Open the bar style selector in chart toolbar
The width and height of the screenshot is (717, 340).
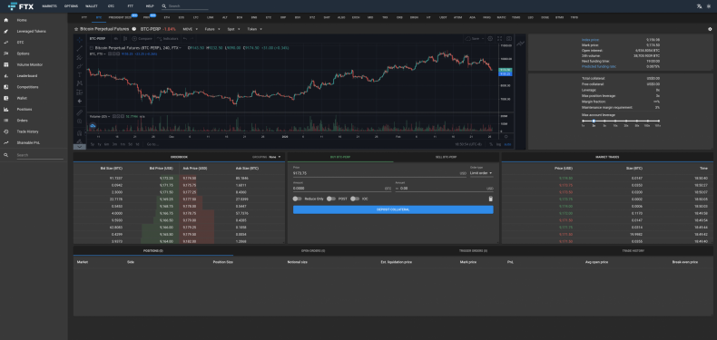point(126,39)
